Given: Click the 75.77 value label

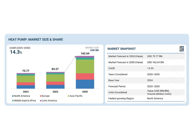Looking at the screenshot, I should pos(26,71).
